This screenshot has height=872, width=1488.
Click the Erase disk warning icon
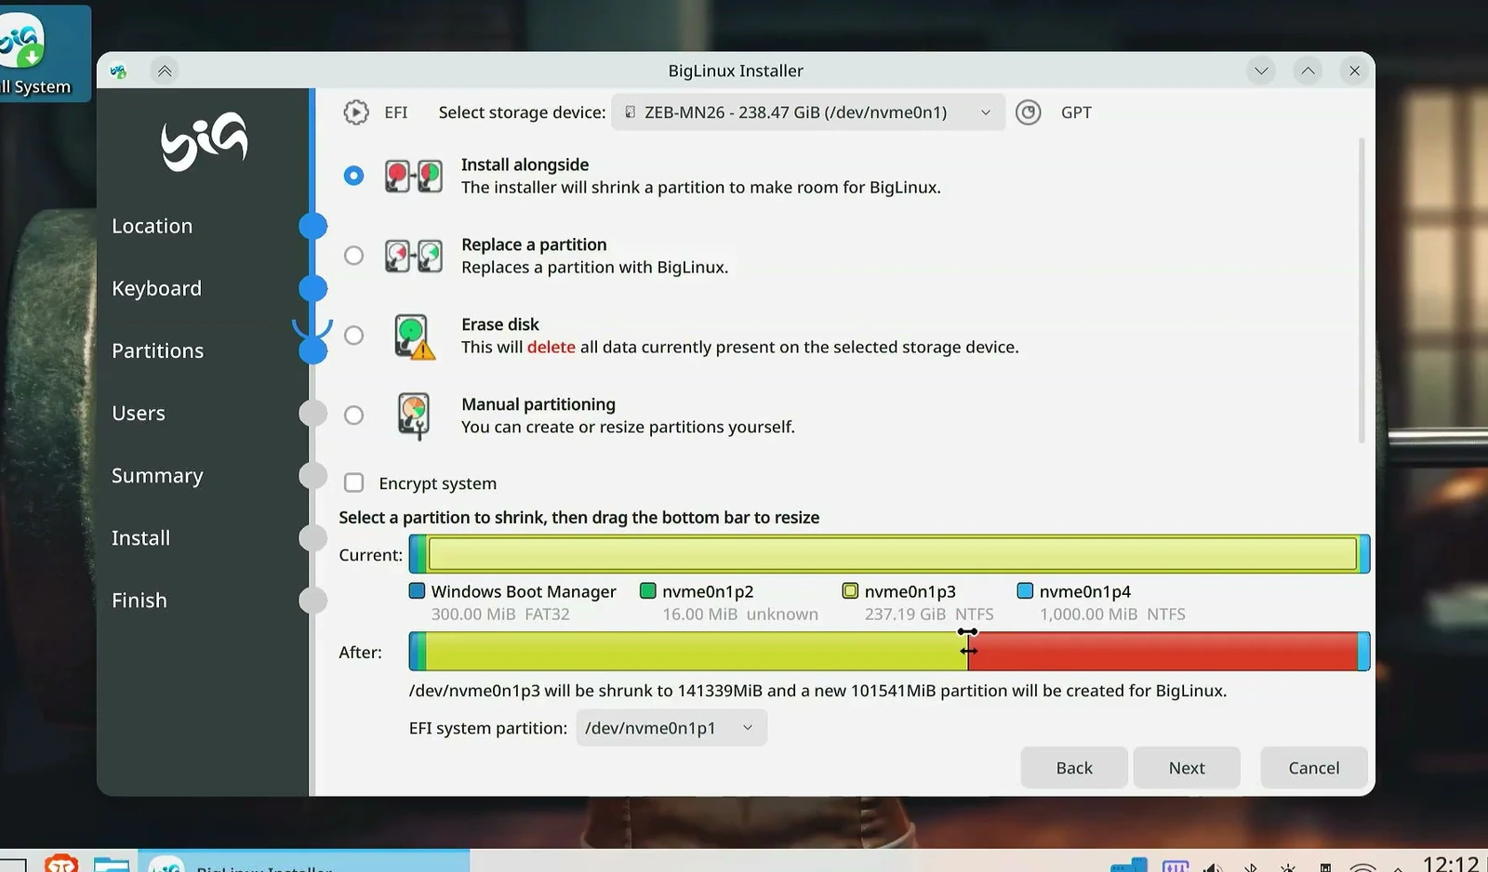click(414, 336)
